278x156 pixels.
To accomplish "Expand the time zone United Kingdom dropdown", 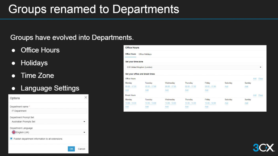I will 194,67.
